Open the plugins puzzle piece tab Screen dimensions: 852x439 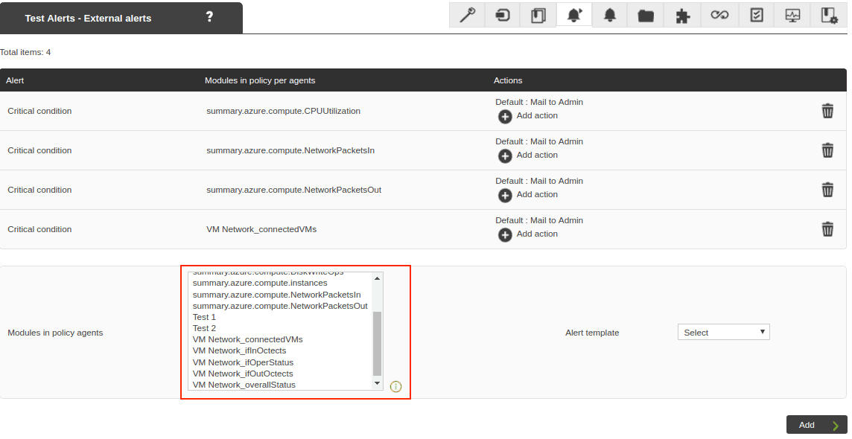coord(682,15)
